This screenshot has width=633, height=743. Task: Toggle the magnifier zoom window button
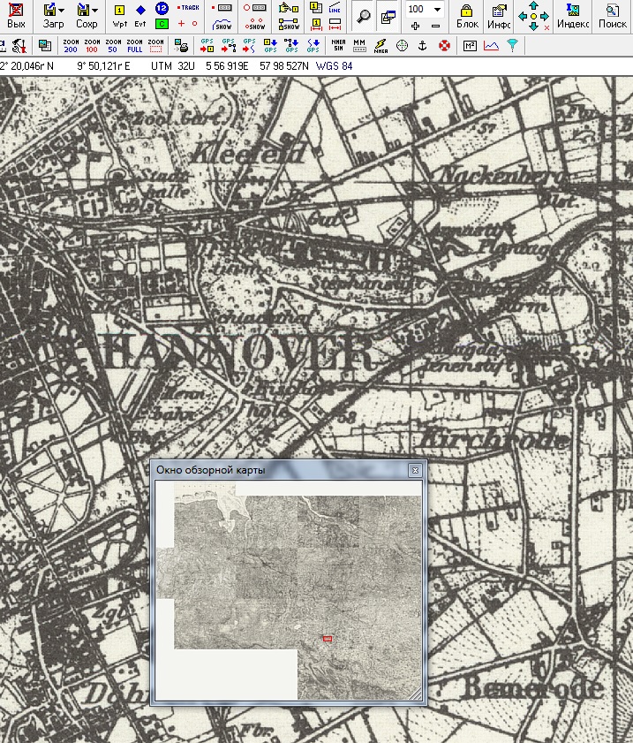click(364, 15)
